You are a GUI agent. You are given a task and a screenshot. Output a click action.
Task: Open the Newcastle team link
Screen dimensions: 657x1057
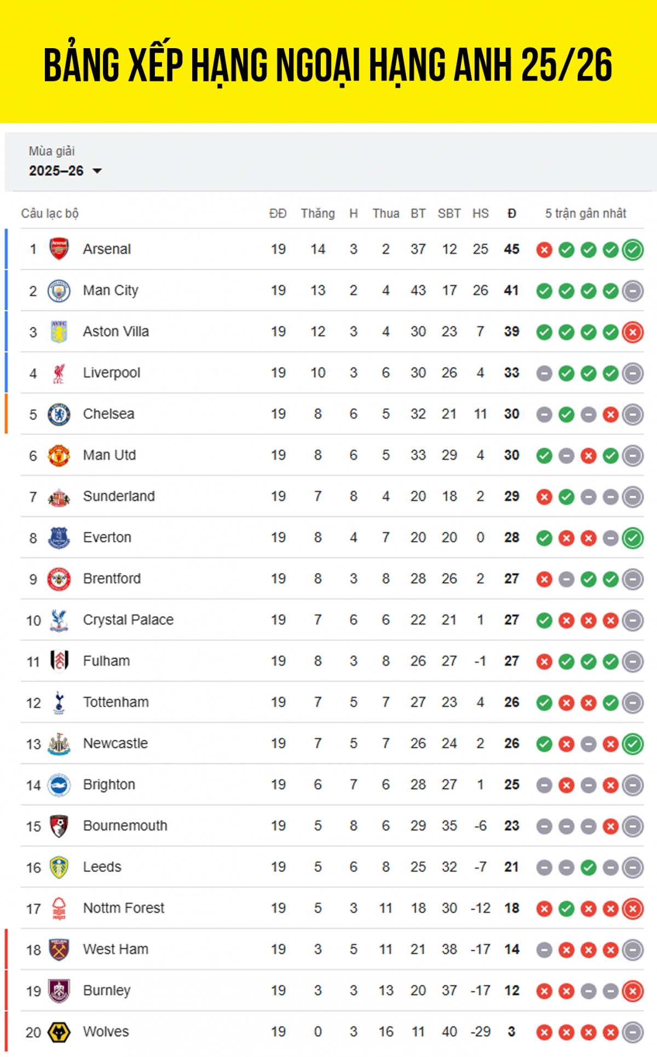pyautogui.click(x=116, y=744)
